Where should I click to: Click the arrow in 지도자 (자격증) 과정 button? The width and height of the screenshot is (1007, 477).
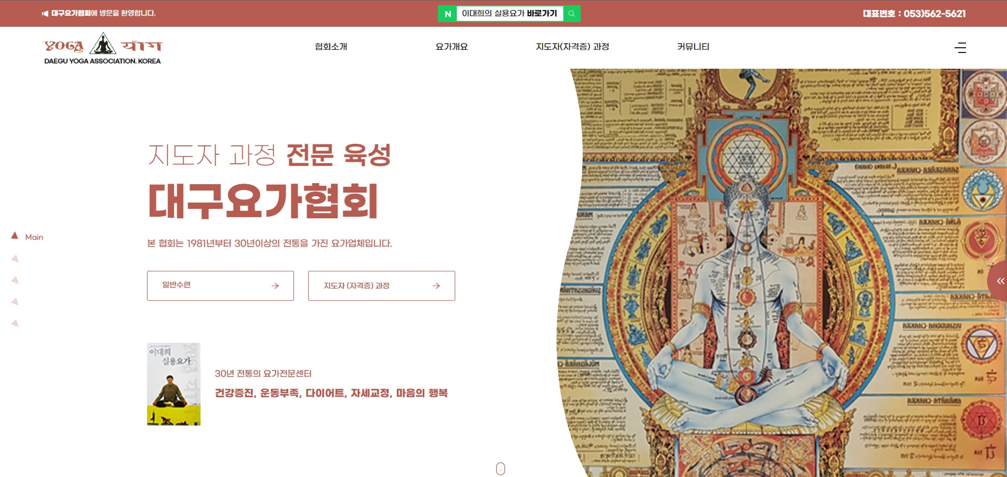(x=436, y=286)
